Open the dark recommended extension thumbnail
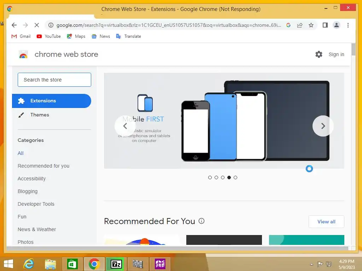Screen dimensions: 362x271 pyautogui.click(x=224, y=240)
